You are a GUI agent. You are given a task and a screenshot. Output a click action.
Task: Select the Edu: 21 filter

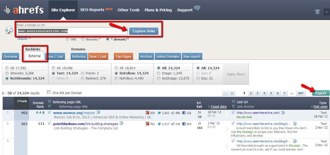tap(198, 78)
